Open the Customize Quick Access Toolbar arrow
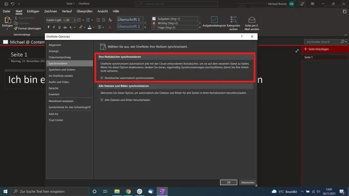The image size is (349, 196). (19, 4)
